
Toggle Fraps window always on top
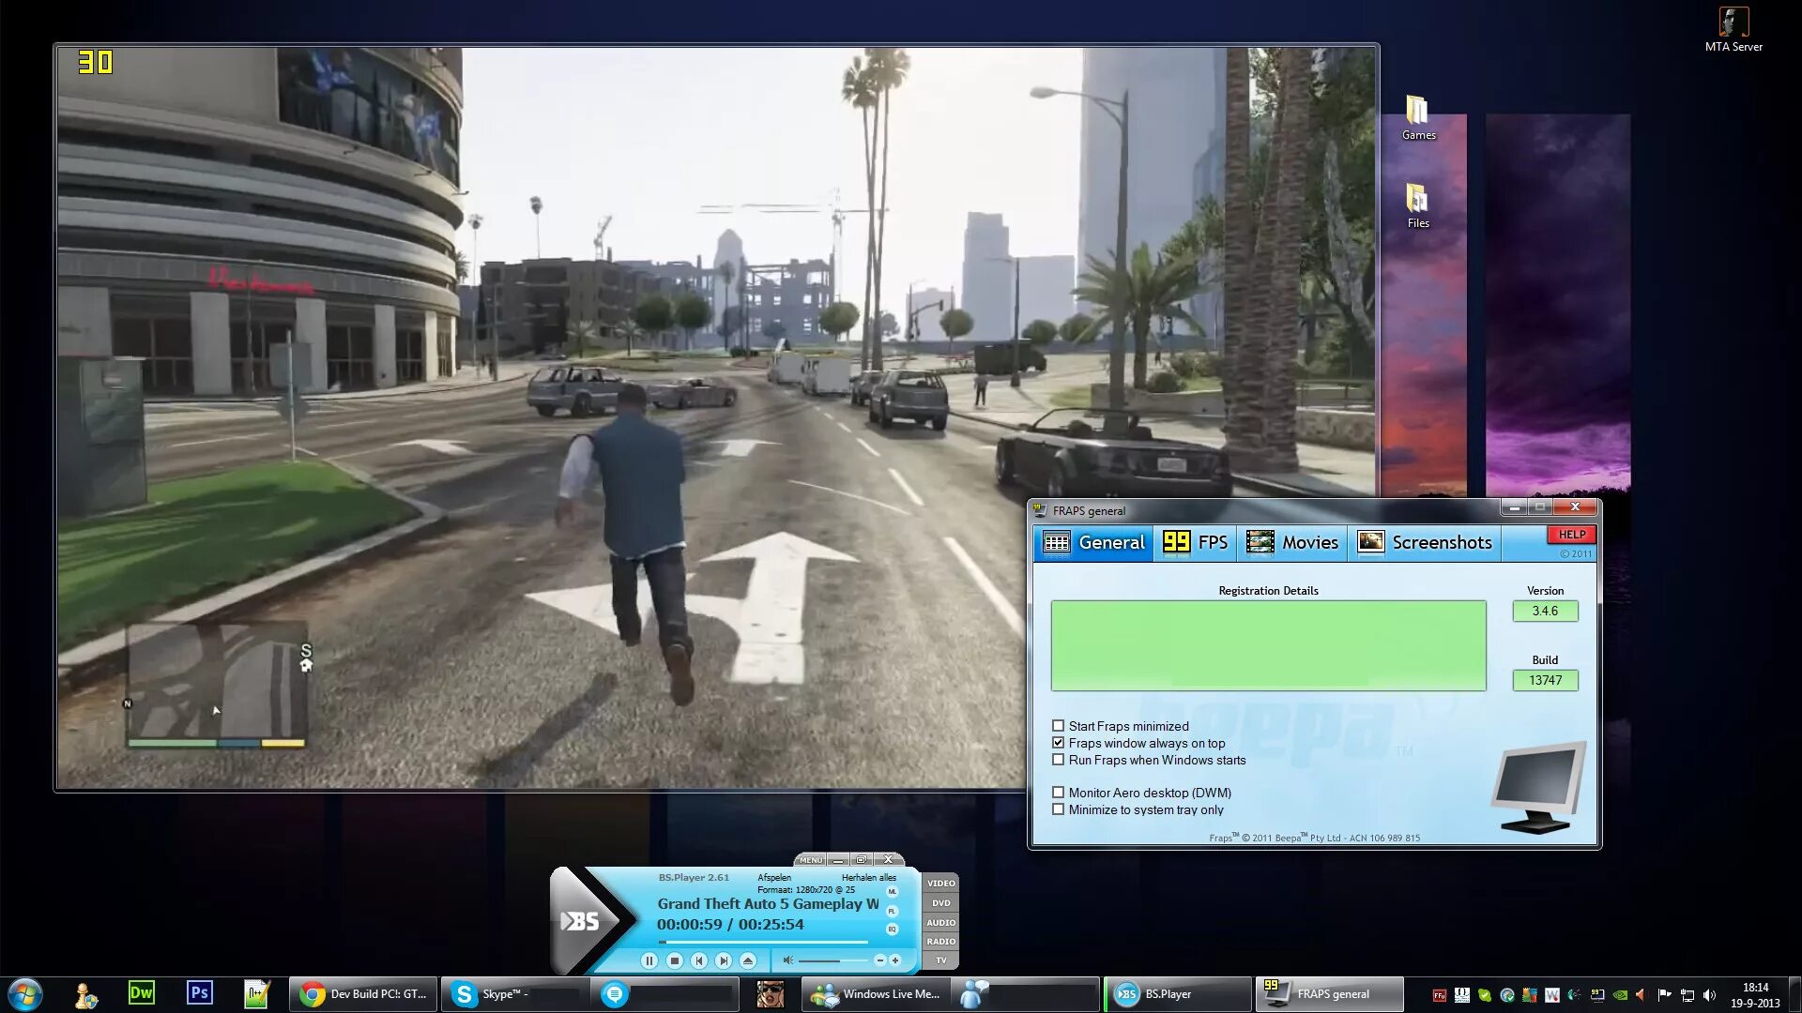1058,742
